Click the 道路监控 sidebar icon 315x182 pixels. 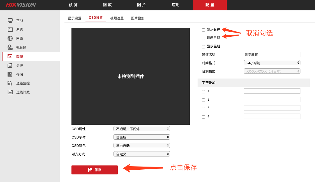(x=10, y=83)
